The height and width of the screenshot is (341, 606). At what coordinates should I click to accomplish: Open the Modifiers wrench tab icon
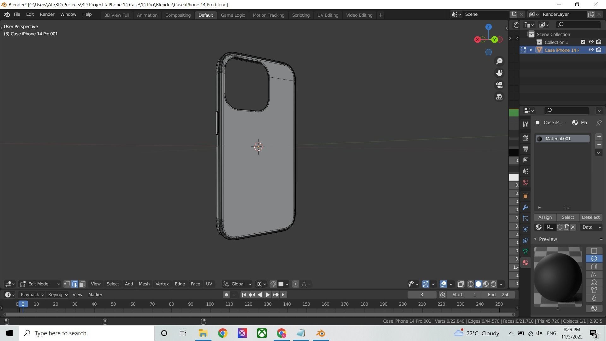[525, 207]
